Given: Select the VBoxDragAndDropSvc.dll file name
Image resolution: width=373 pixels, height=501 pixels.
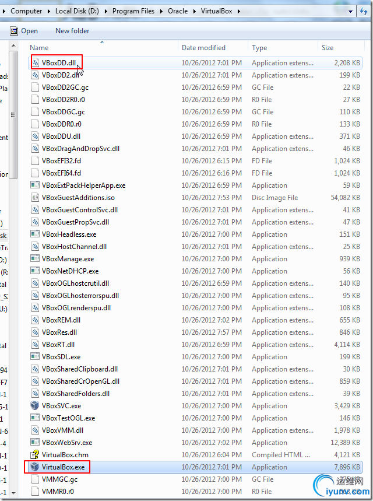Looking at the screenshot, I should click(x=80, y=149).
